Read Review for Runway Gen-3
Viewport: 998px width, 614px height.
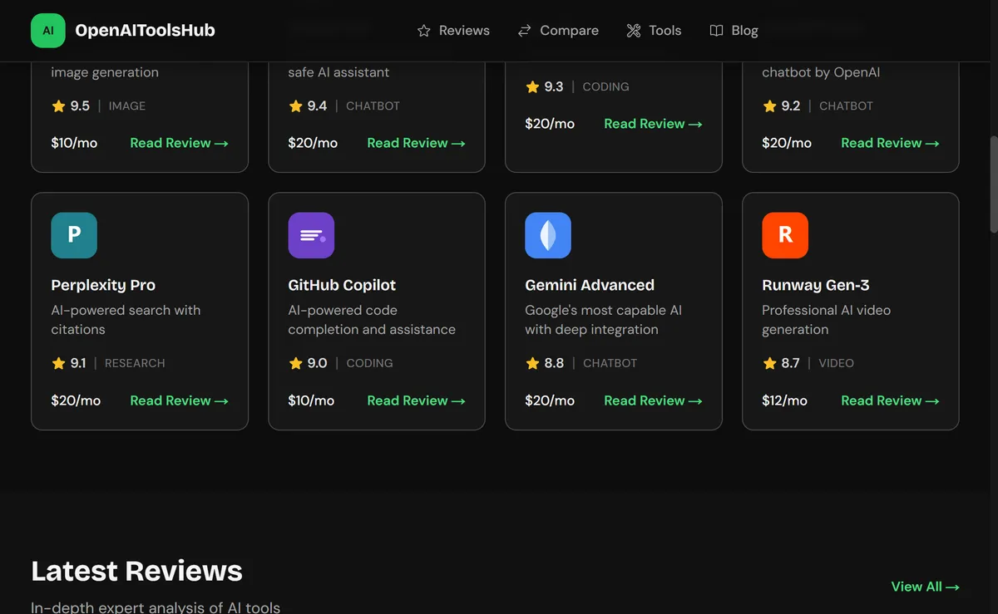890,400
